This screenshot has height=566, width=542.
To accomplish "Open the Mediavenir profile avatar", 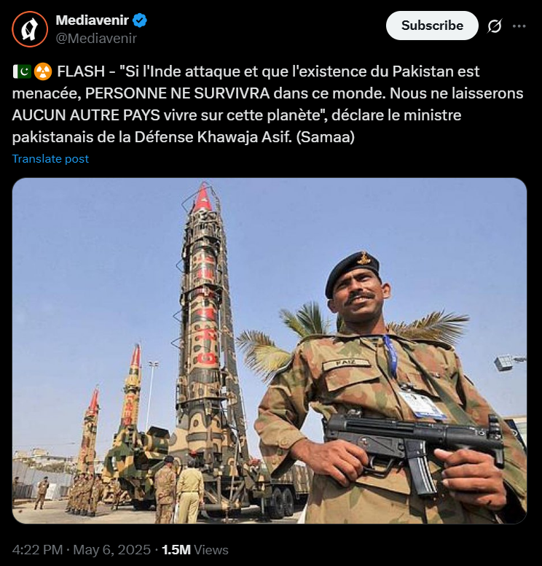I will (30, 29).
